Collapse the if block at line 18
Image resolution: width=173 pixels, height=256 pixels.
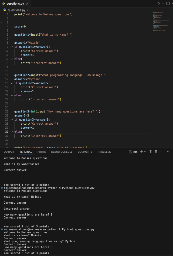click(x=12, y=83)
